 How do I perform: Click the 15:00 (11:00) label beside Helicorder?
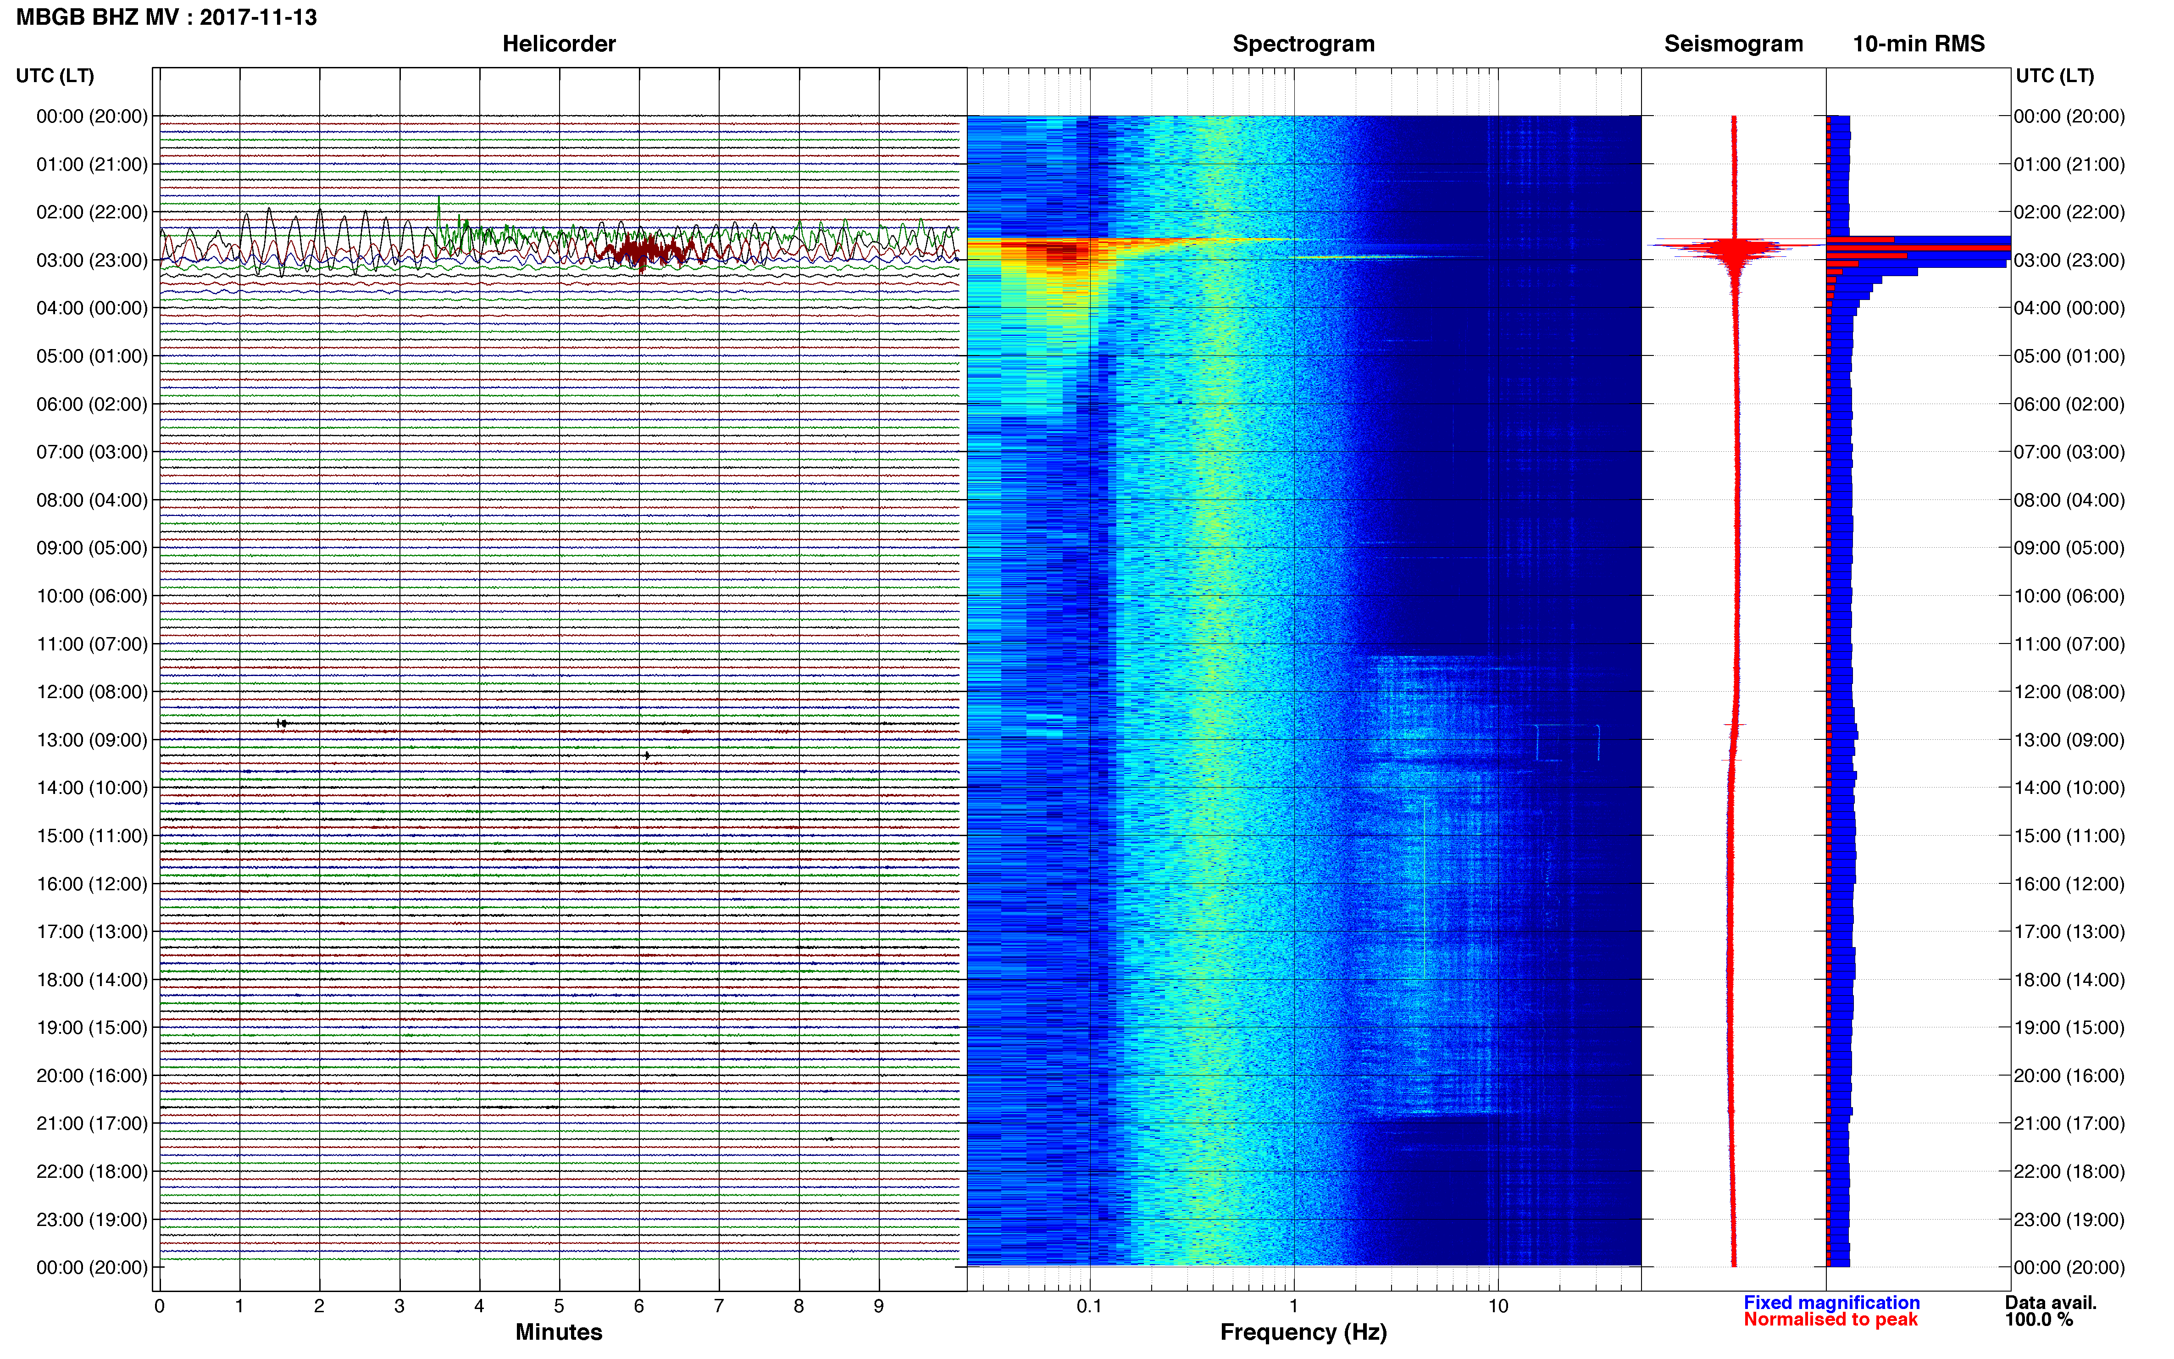(x=92, y=836)
